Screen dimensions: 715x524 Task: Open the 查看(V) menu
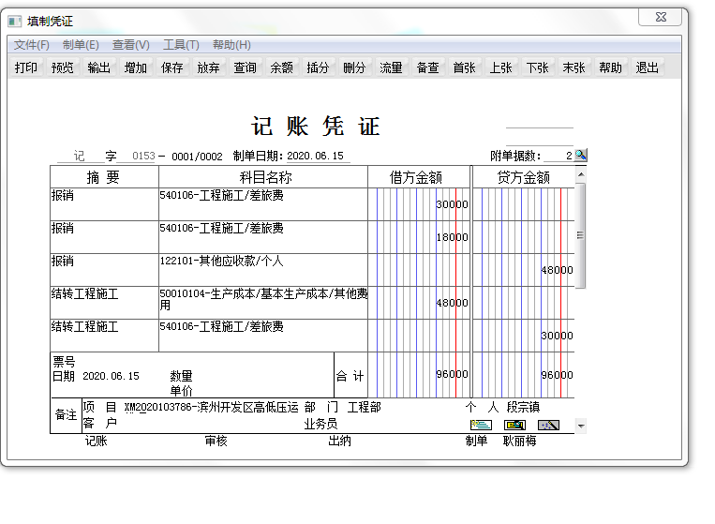click(x=131, y=45)
